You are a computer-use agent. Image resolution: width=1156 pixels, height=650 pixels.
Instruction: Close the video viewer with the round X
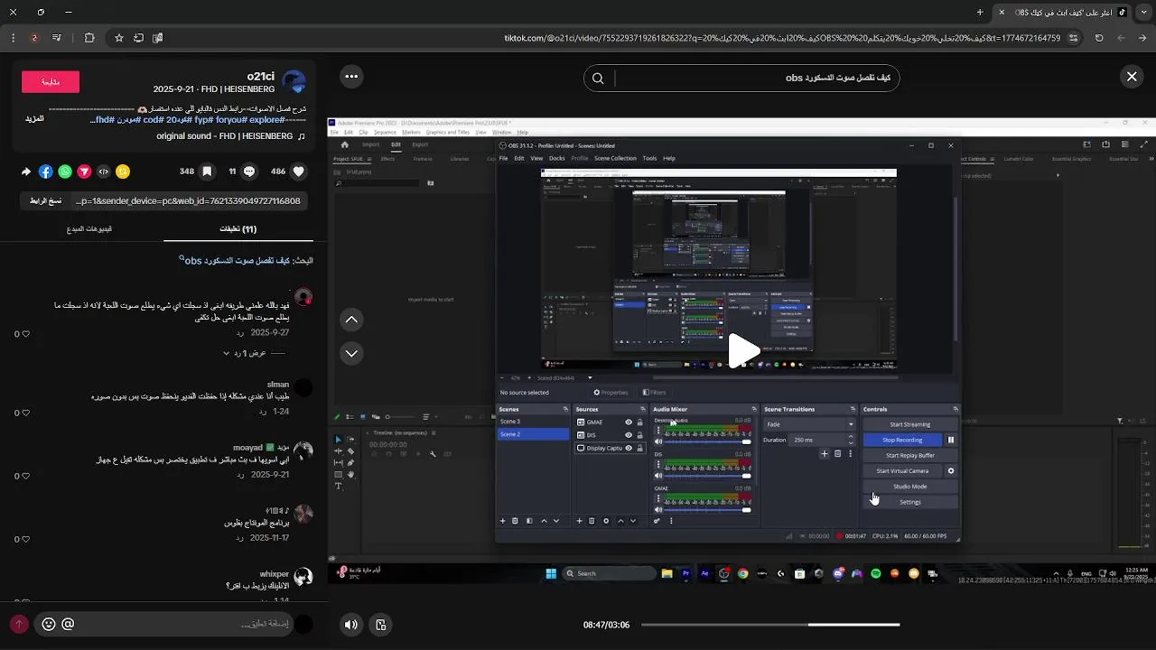pyautogui.click(x=1132, y=77)
